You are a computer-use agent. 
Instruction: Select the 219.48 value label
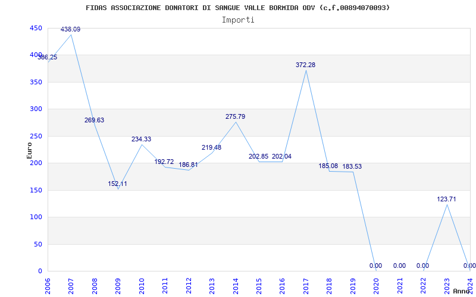coord(212,147)
